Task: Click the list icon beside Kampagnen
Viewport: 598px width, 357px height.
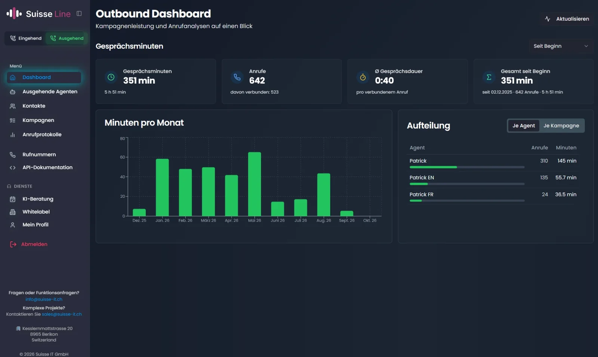Action: point(13,120)
